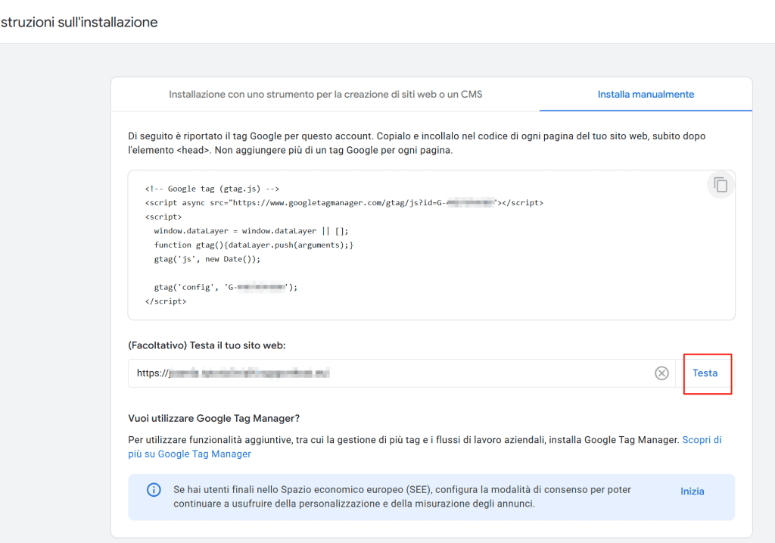Click the script async src line
The width and height of the screenshot is (775, 543).
344,203
